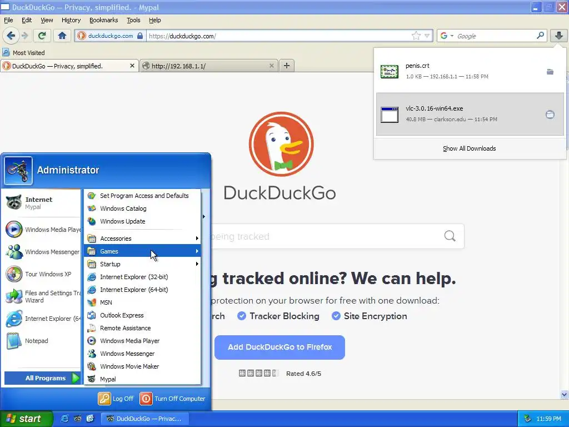The width and height of the screenshot is (569, 427).
Task: Open the Tools menu
Action: (133, 20)
